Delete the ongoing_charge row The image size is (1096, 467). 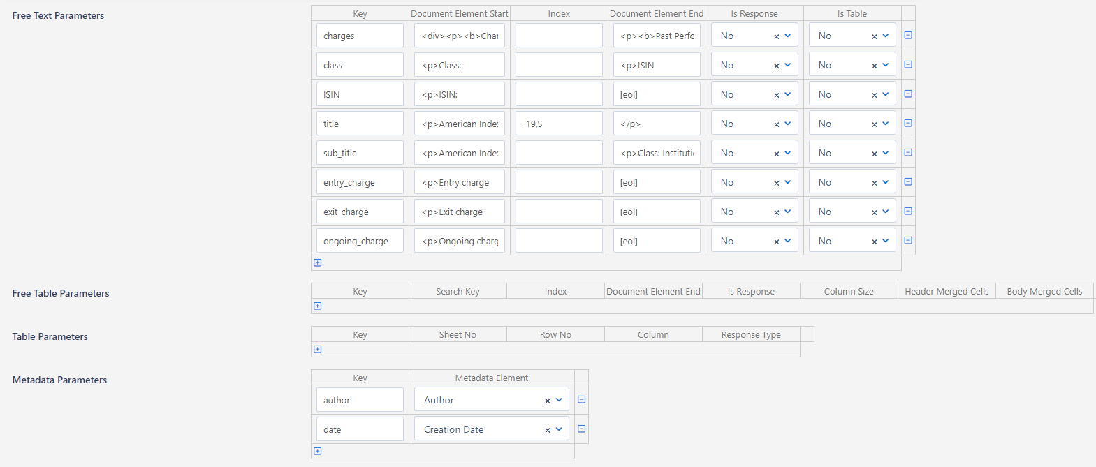pyautogui.click(x=908, y=240)
